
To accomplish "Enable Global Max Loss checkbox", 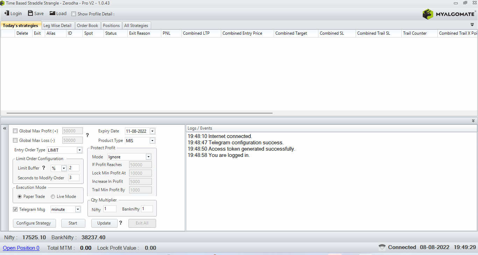I will click(15, 140).
